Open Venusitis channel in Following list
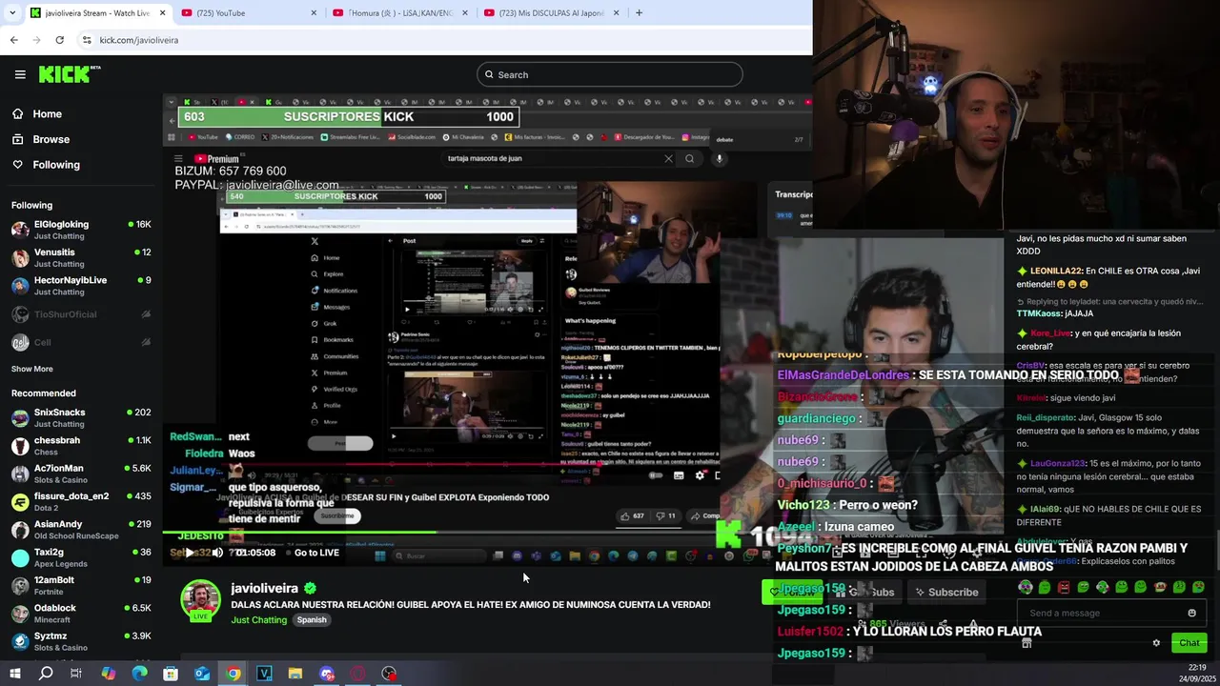Screen dimensions: 1220x686 (81, 257)
